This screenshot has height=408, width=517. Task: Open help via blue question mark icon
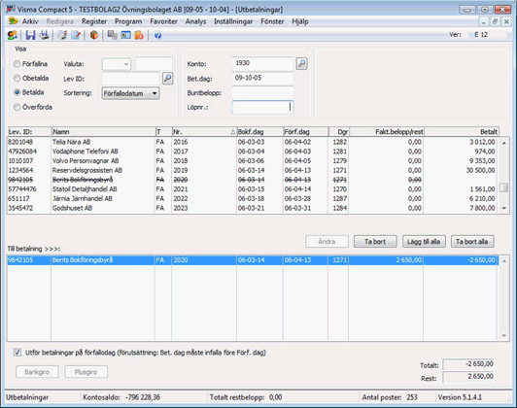pyautogui.click(x=158, y=35)
